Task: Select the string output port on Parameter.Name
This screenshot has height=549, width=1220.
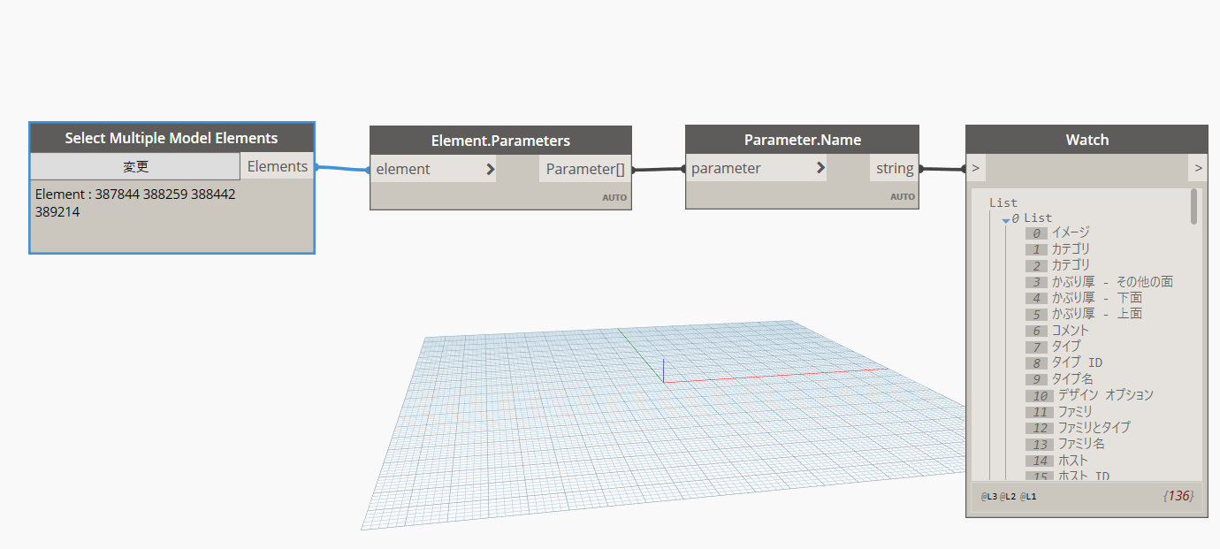Action: coord(894,168)
